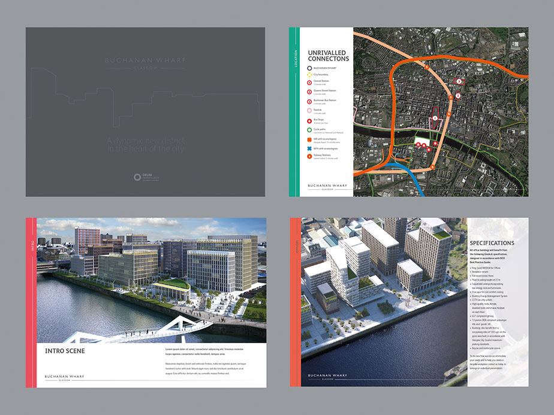Select the dark grey cover slide
Screen dimensions: 554x415
pos(144,111)
